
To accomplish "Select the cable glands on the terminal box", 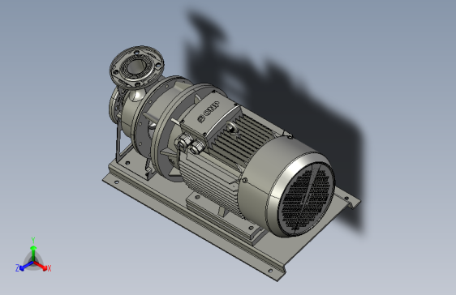I will 190,143.
